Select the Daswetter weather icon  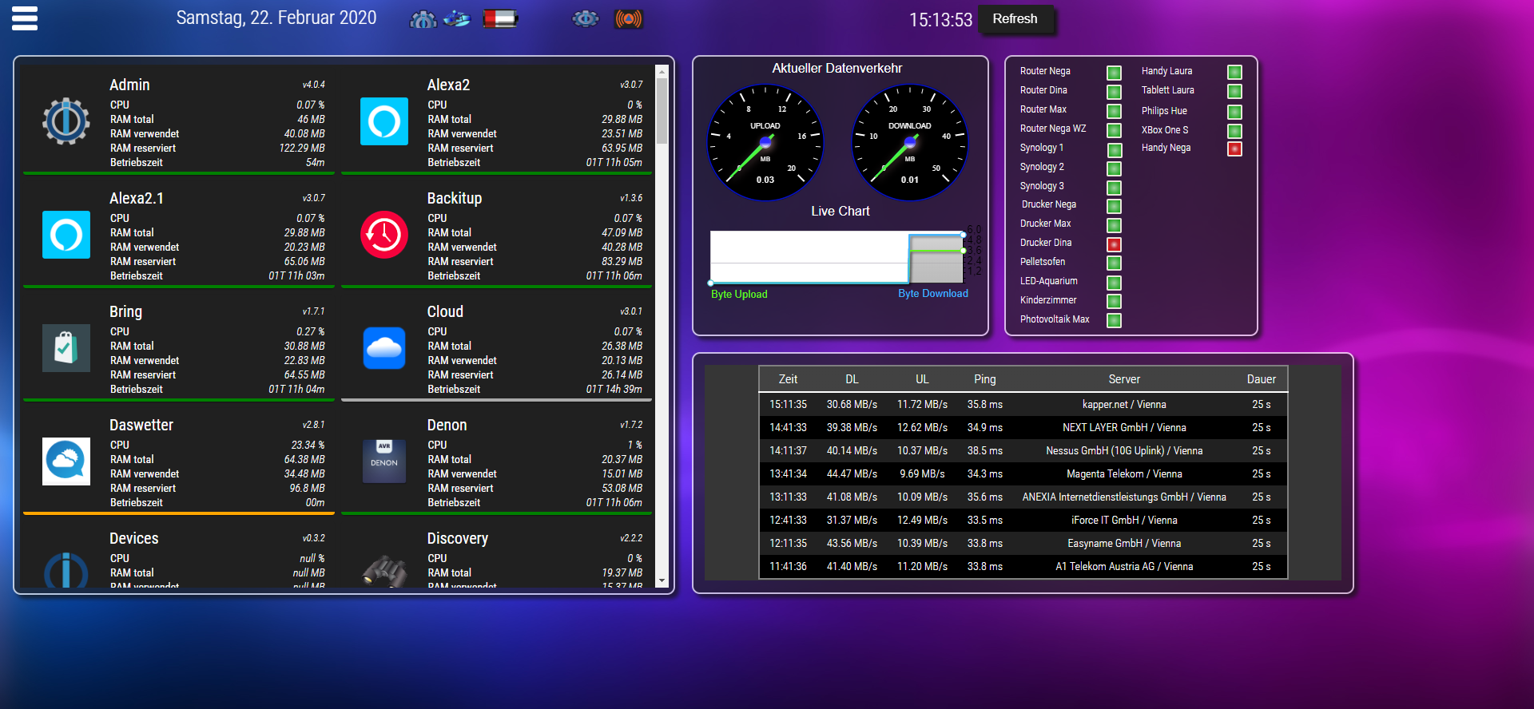[66, 461]
